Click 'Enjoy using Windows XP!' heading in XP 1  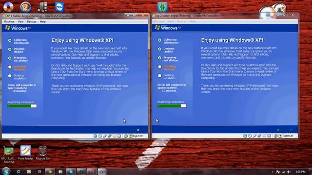82,40
